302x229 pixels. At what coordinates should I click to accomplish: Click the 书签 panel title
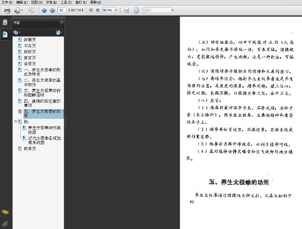coord(17,23)
